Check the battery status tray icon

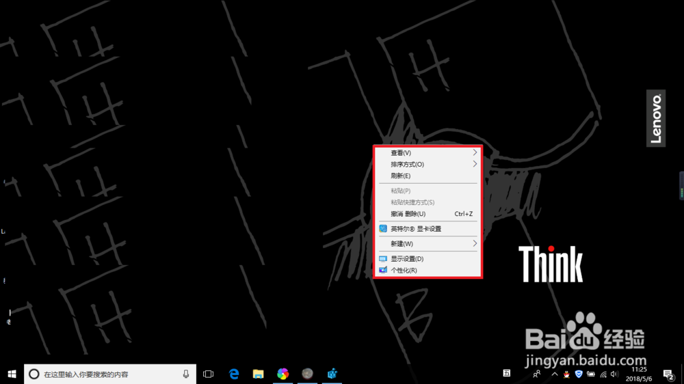tap(591, 374)
